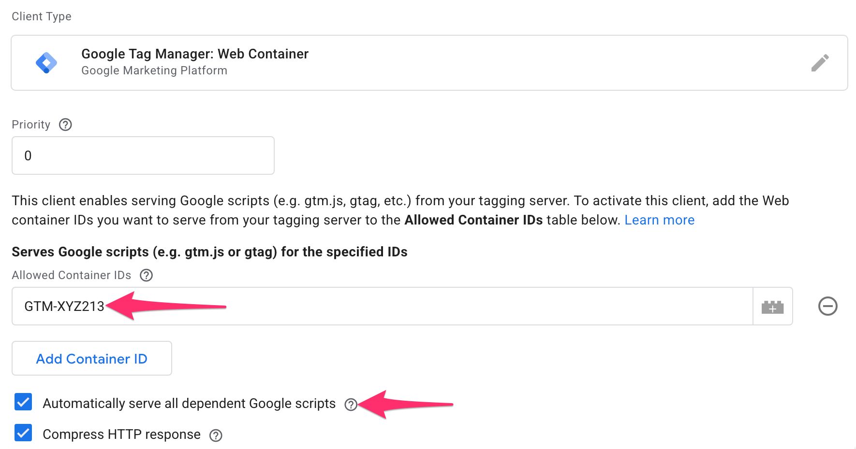This screenshot has height=449, width=856.
Task: Uncheck Automatically serve all dependent Google scripts
Action: click(23, 402)
